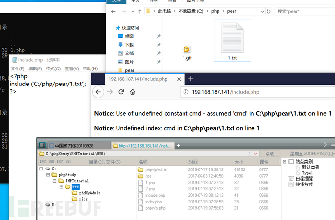335x220 pixels.
Task: Open 下载 in Explorer sidebar
Action: 126,45
